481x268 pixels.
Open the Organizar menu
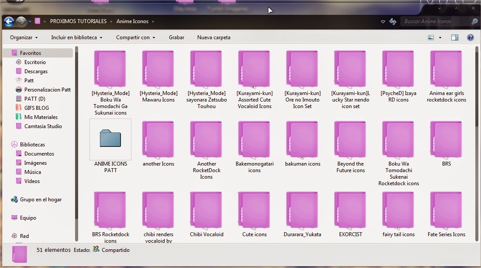pos(24,37)
